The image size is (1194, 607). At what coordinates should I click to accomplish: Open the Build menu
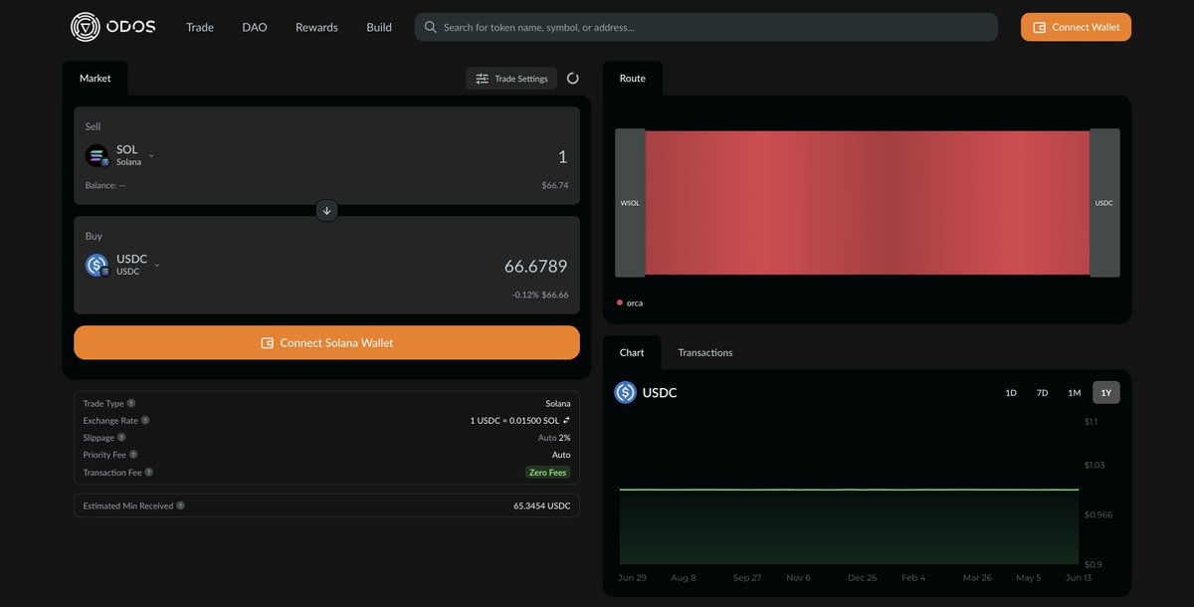(x=379, y=27)
